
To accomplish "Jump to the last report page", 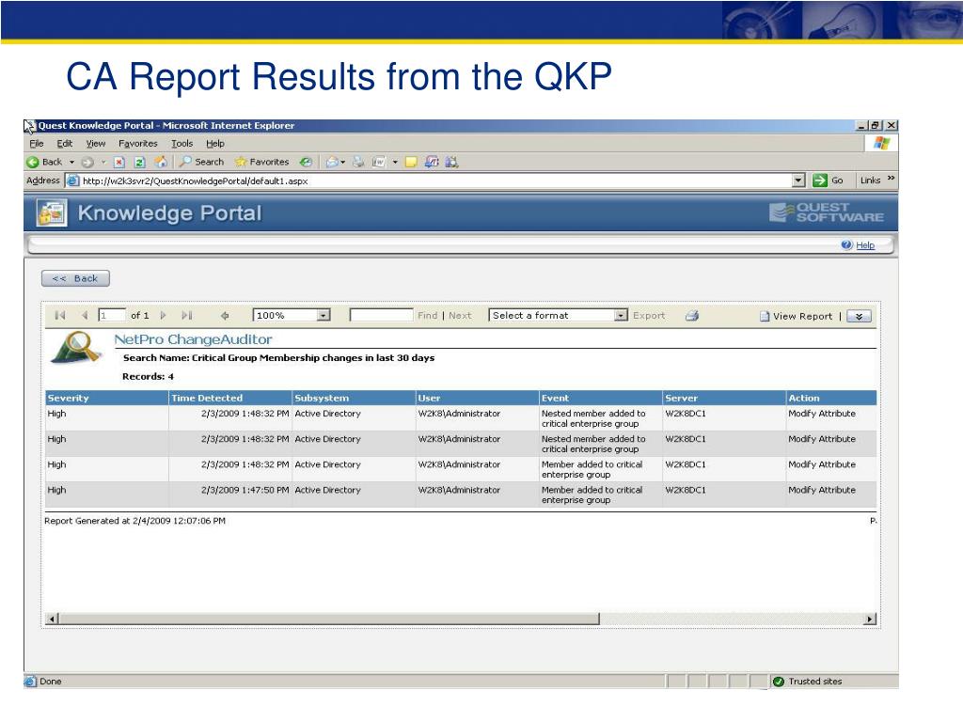I will tap(187, 316).
